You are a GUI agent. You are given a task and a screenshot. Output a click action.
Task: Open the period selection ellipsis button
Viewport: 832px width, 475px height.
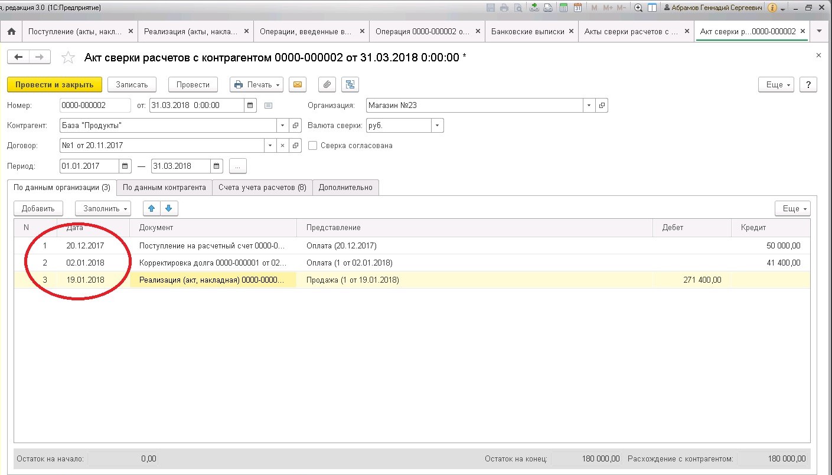point(237,166)
